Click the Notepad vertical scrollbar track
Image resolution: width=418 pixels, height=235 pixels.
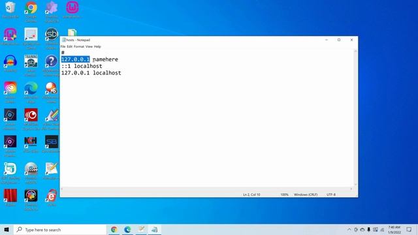[x=355, y=117]
